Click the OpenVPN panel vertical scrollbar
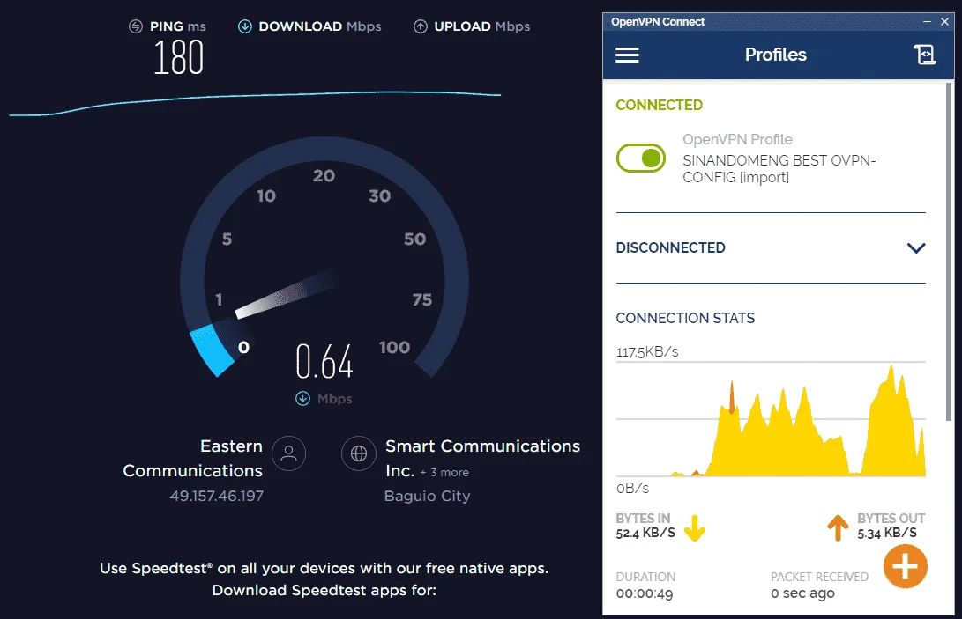 pyautogui.click(x=949, y=251)
